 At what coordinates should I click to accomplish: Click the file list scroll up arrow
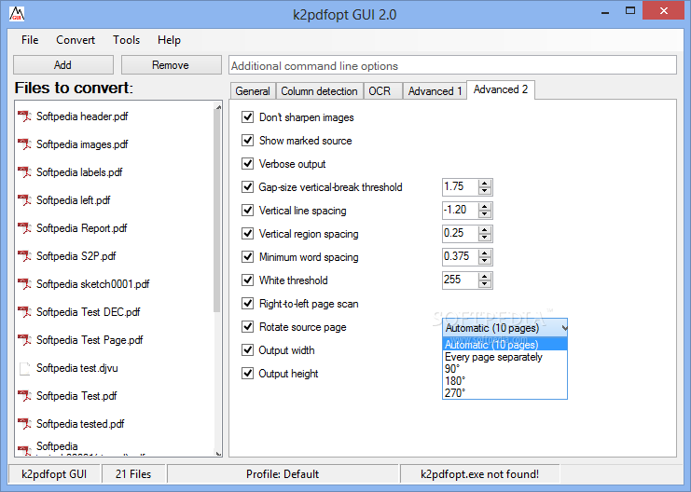(x=218, y=106)
